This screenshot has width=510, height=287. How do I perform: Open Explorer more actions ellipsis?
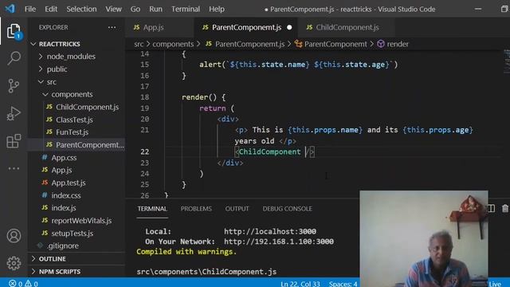(112, 27)
